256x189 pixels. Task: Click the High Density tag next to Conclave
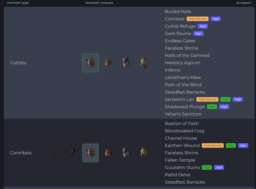click(x=197, y=19)
